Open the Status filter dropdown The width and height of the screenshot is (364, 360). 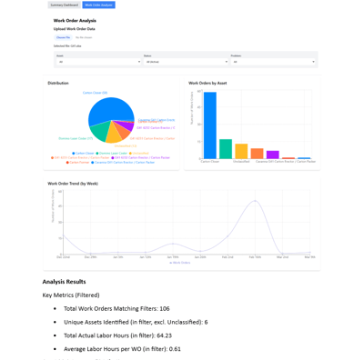click(x=186, y=62)
